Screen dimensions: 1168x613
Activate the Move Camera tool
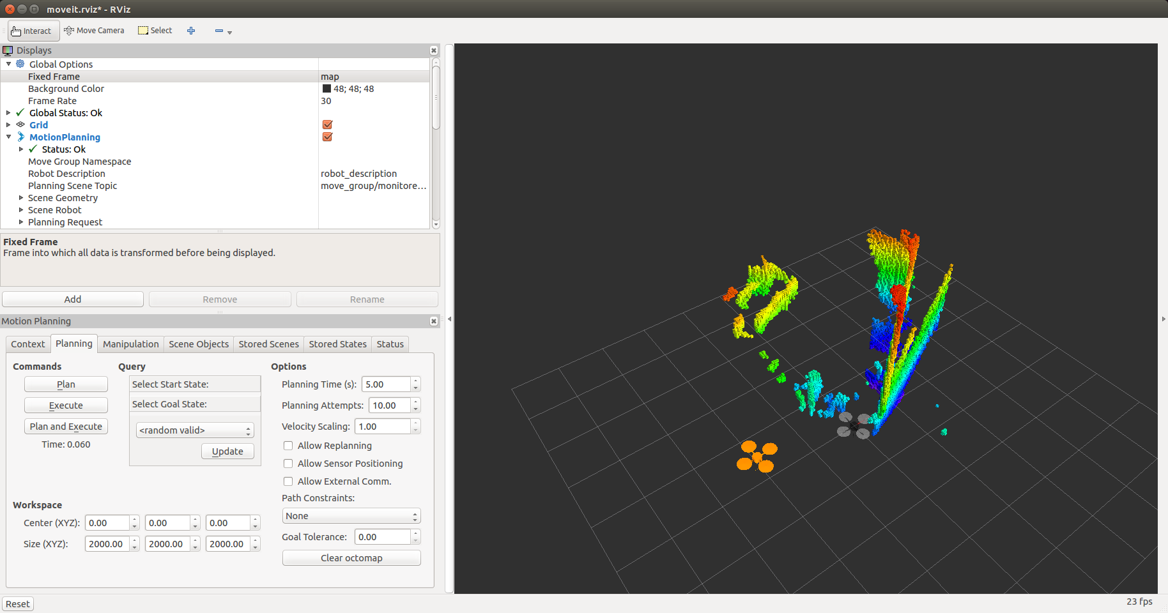[94, 31]
